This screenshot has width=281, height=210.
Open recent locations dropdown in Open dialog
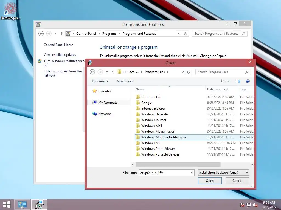coord(107,72)
